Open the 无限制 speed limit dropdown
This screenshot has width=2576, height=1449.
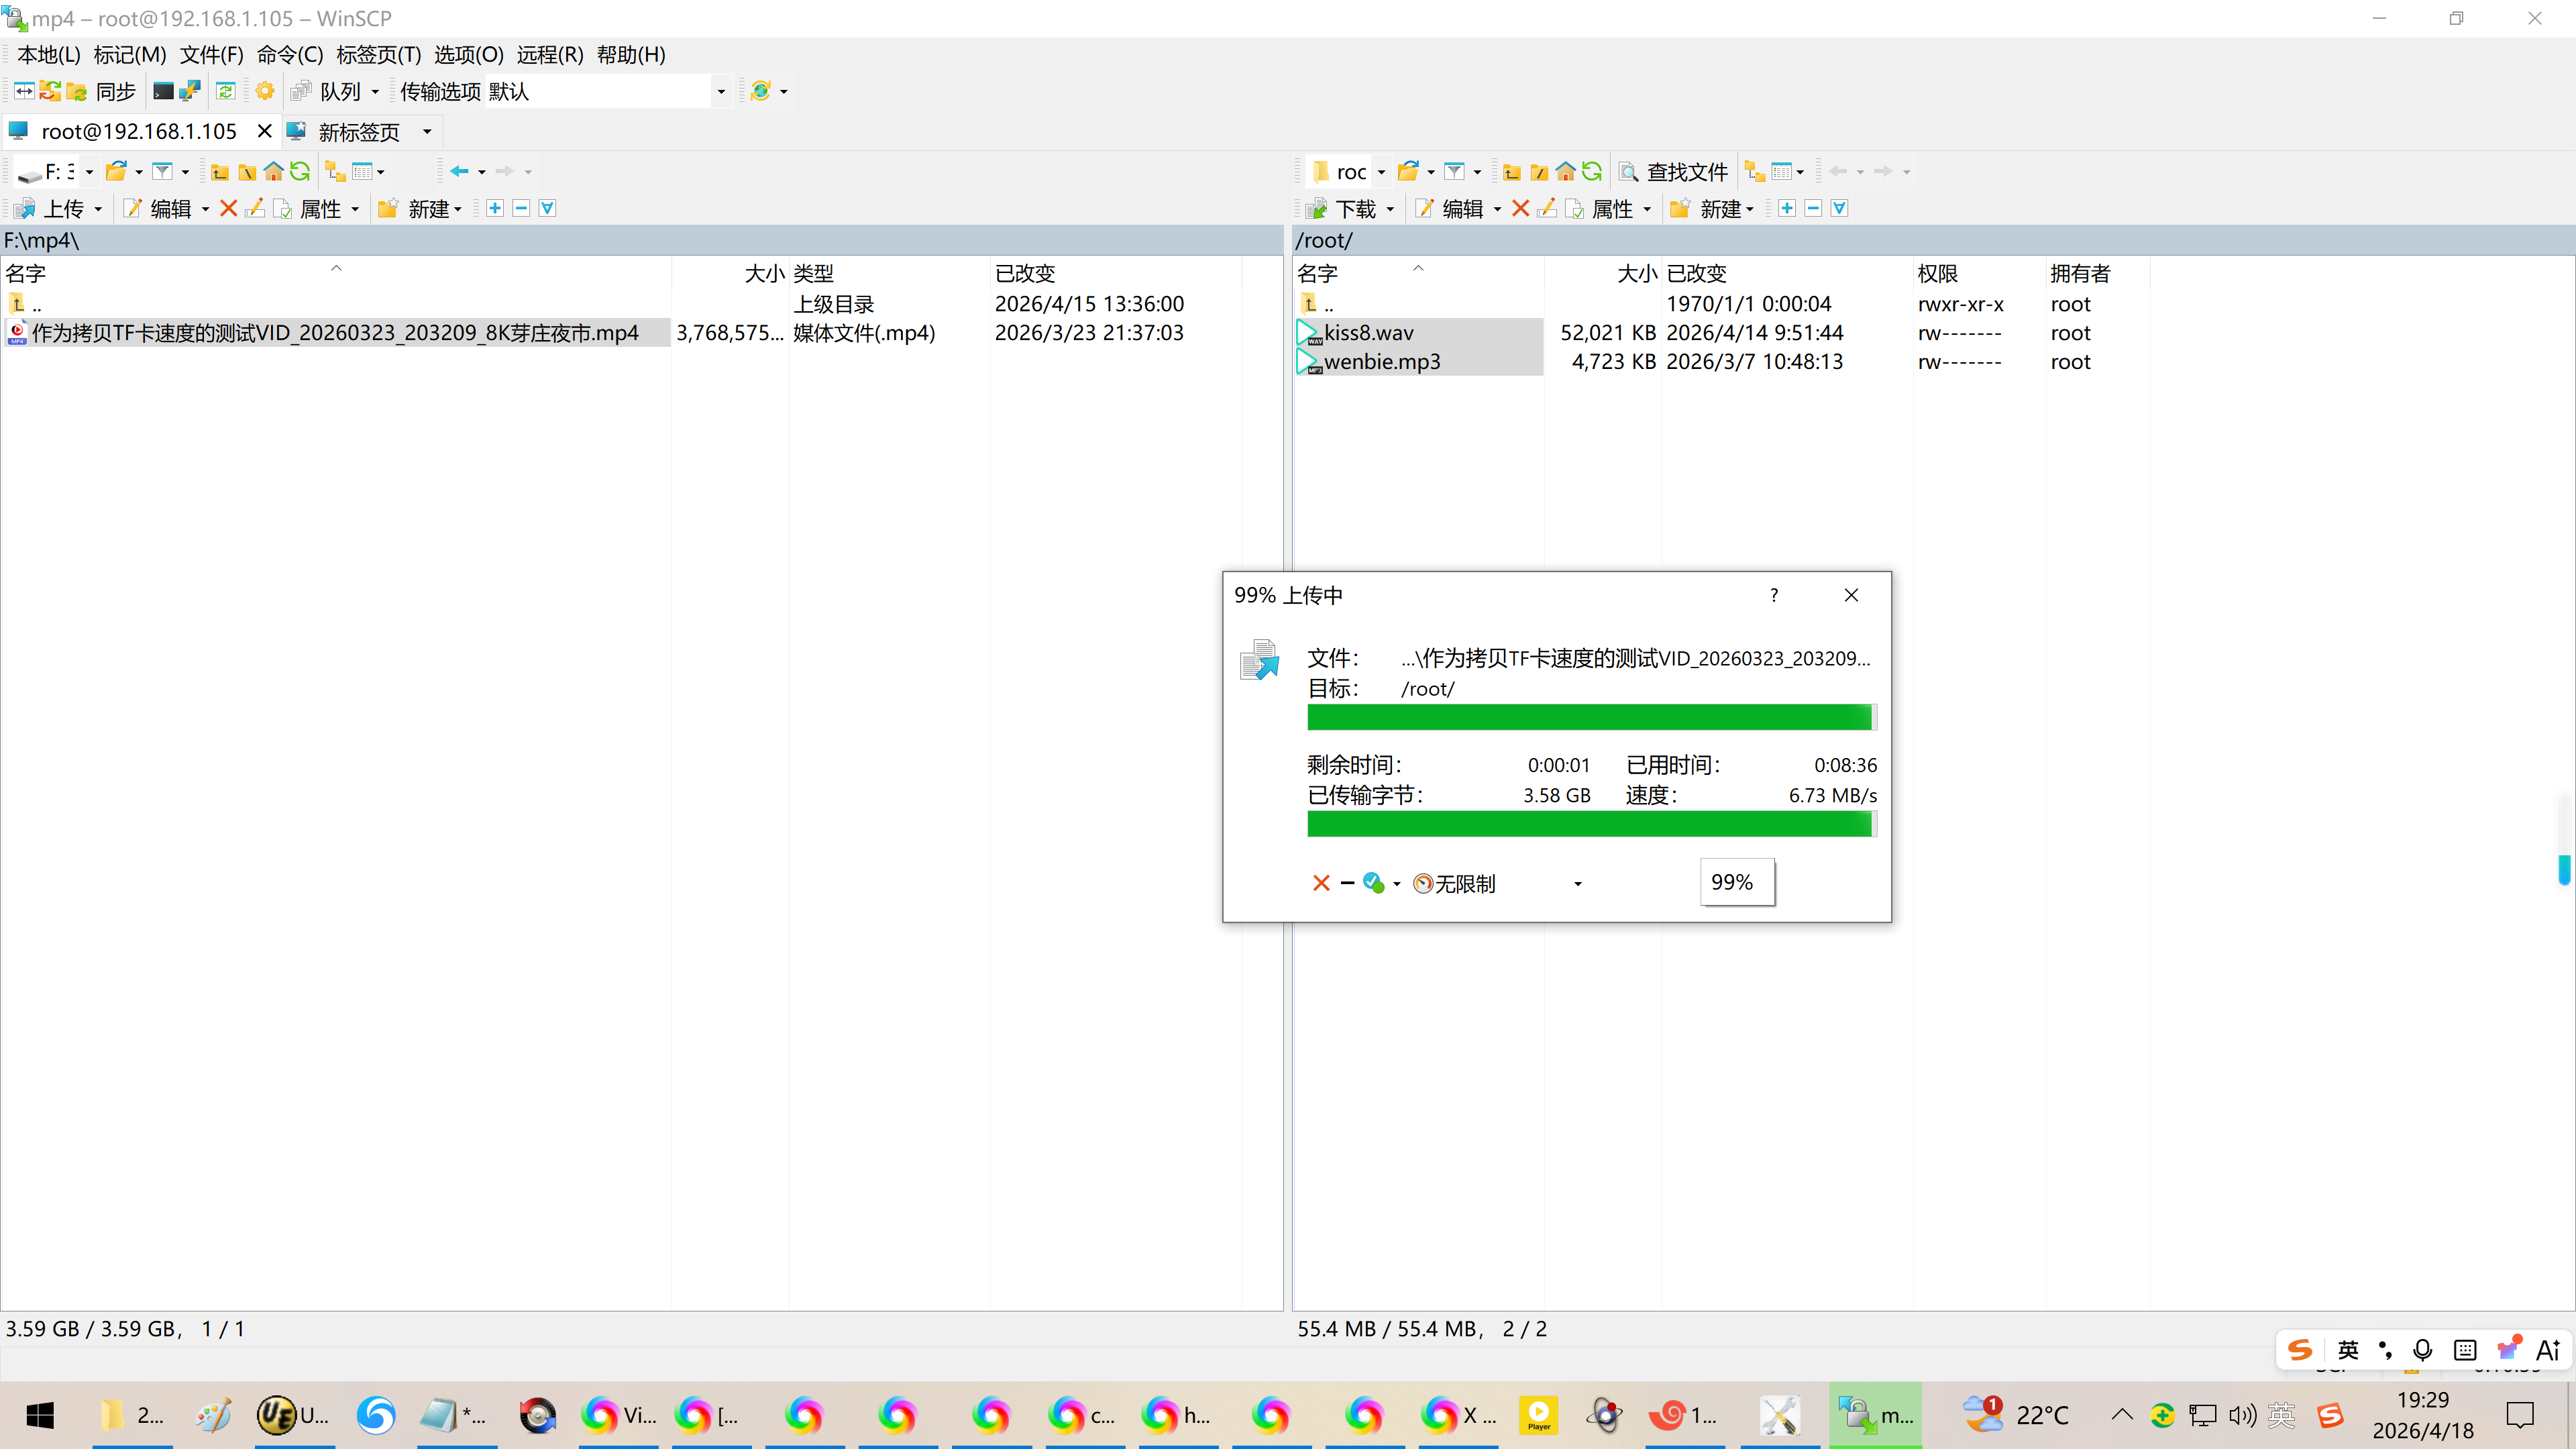1577,883
